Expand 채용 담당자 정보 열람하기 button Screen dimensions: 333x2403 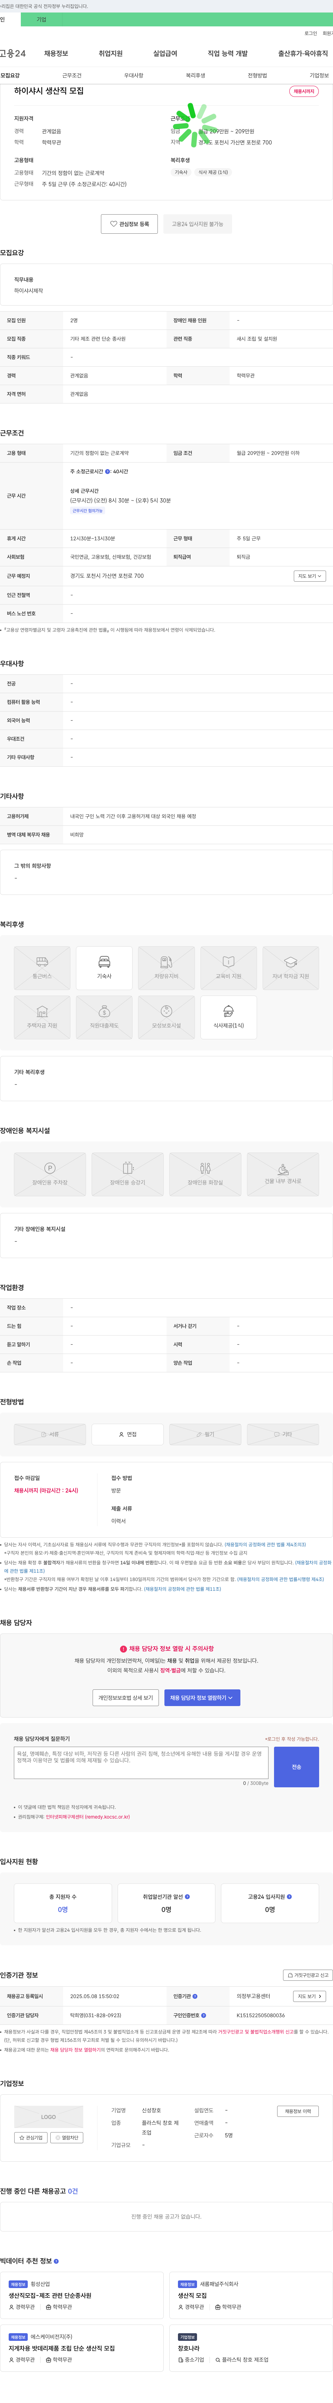click(203, 1698)
